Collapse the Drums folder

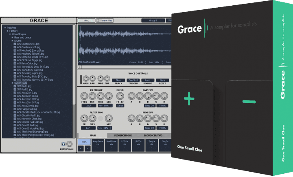12,41
